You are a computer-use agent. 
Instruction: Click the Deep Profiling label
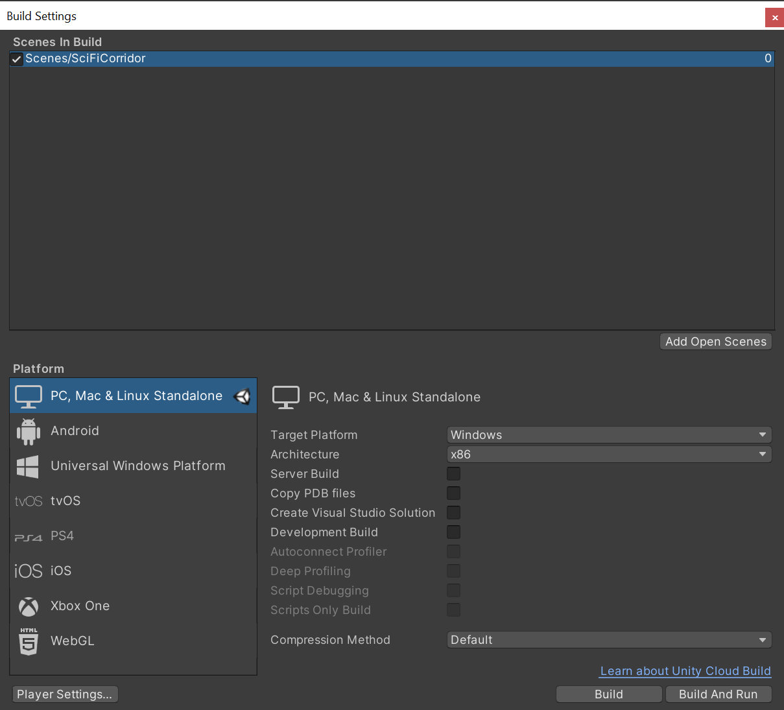[311, 571]
